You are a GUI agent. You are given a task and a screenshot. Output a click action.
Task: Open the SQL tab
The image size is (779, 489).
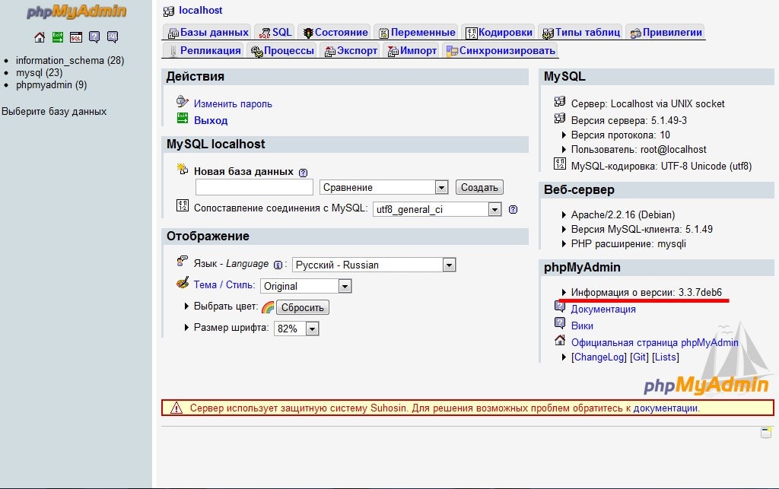[274, 32]
